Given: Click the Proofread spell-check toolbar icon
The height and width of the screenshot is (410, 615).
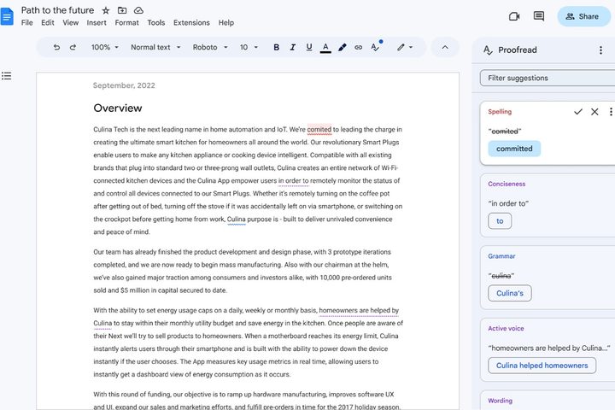Looking at the screenshot, I should tap(376, 46).
